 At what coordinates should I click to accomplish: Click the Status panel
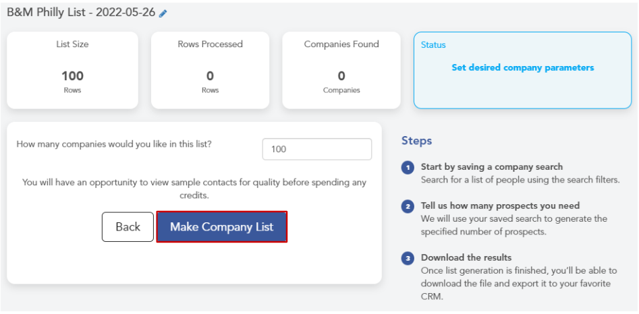522,70
